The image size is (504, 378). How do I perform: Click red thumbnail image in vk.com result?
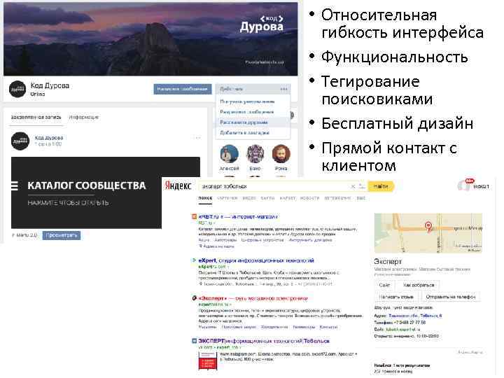click(208, 360)
